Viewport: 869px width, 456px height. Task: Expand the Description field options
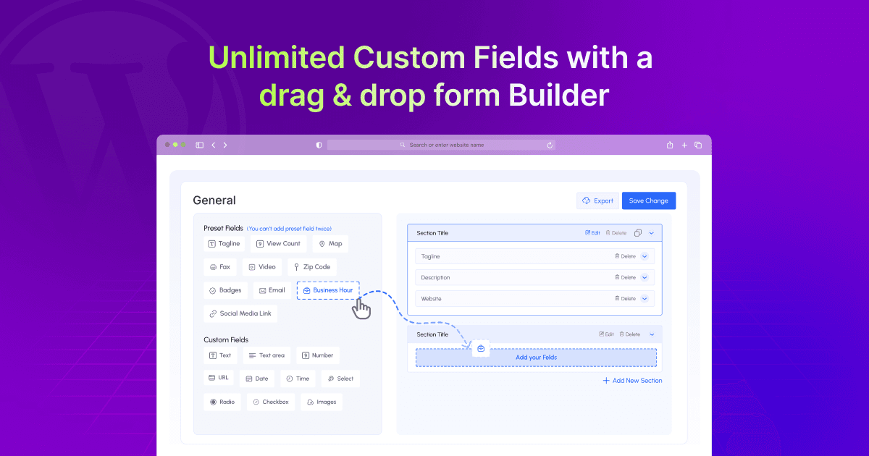[644, 277]
